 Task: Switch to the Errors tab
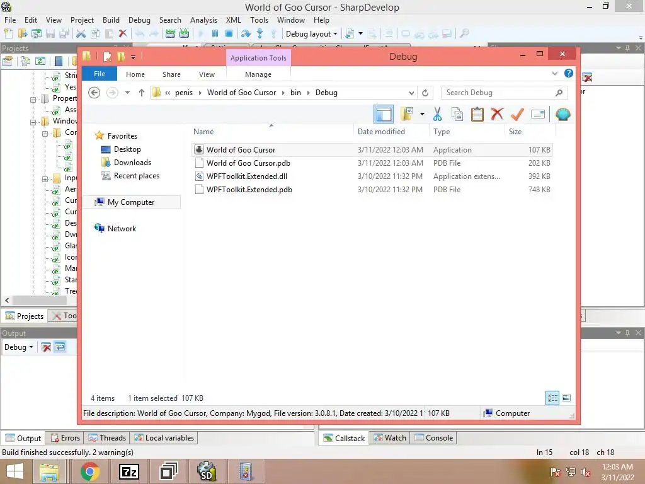click(x=66, y=438)
